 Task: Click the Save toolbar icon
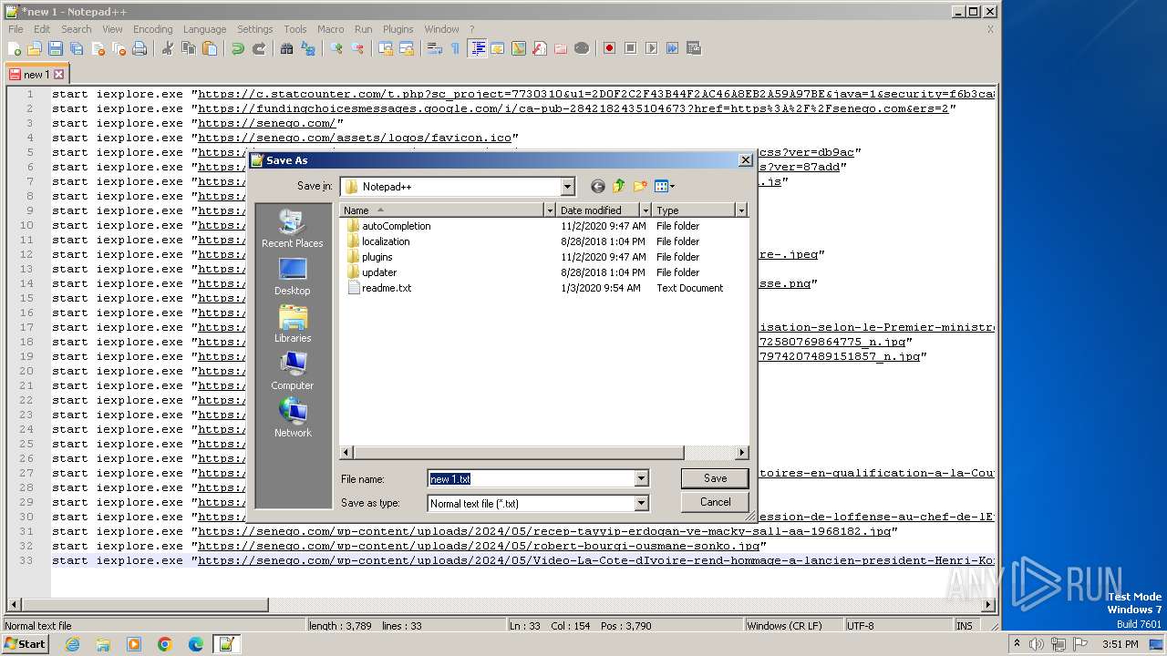pyautogui.click(x=56, y=48)
